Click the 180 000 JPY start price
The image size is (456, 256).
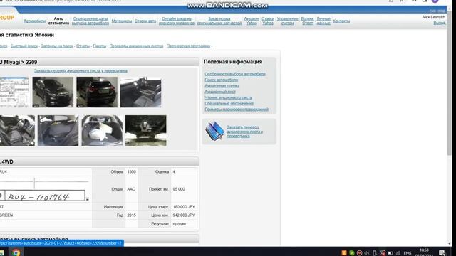(184, 207)
